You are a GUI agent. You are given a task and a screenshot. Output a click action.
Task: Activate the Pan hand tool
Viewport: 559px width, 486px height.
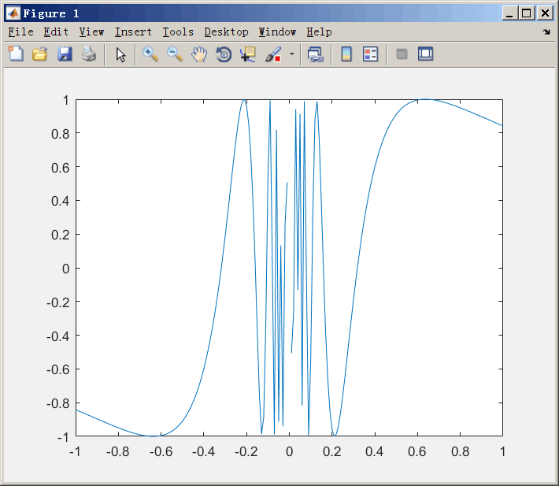(199, 54)
